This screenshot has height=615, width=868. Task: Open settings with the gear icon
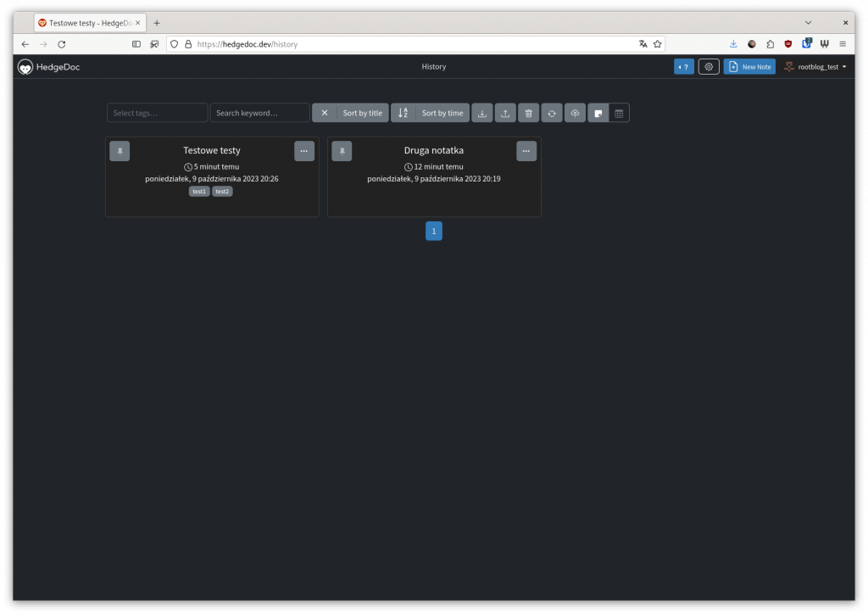click(x=709, y=67)
